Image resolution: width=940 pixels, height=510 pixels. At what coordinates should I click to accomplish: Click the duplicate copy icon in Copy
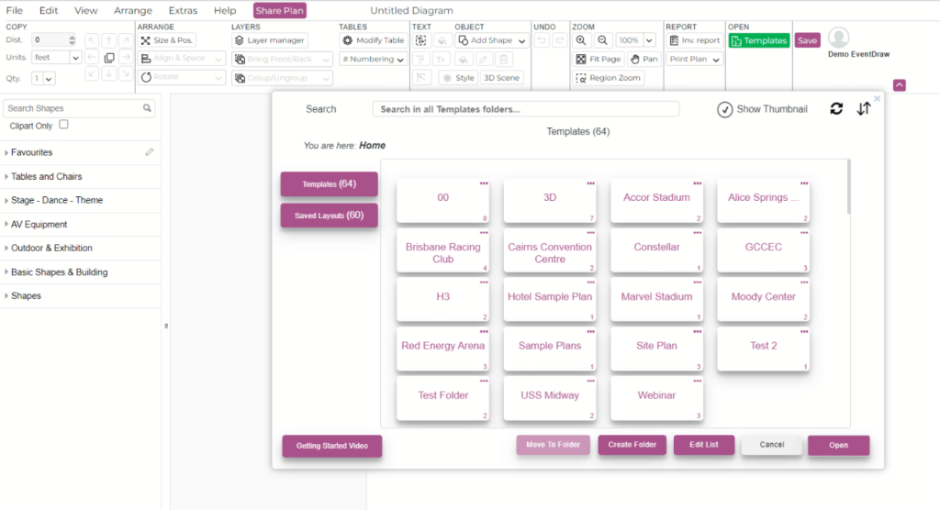(109, 58)
